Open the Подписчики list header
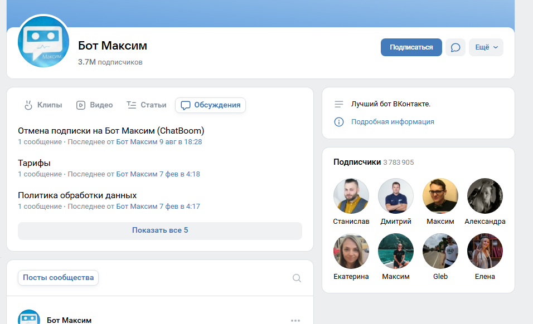This screenshot has width=533, height=324. [x=357, y=162]
